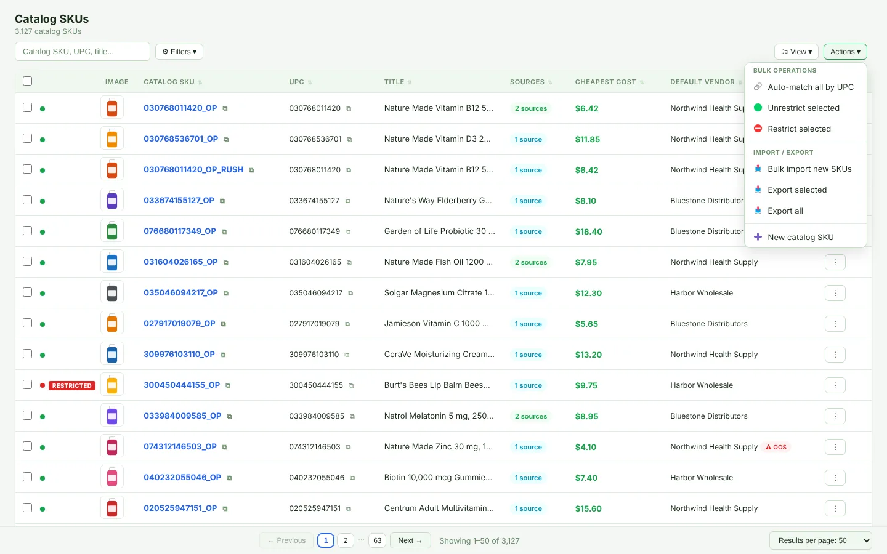Viewport: 887px width, 554px height.
Task: Copy UPC 076680117349 icon
Action: (x=348, y=232)
